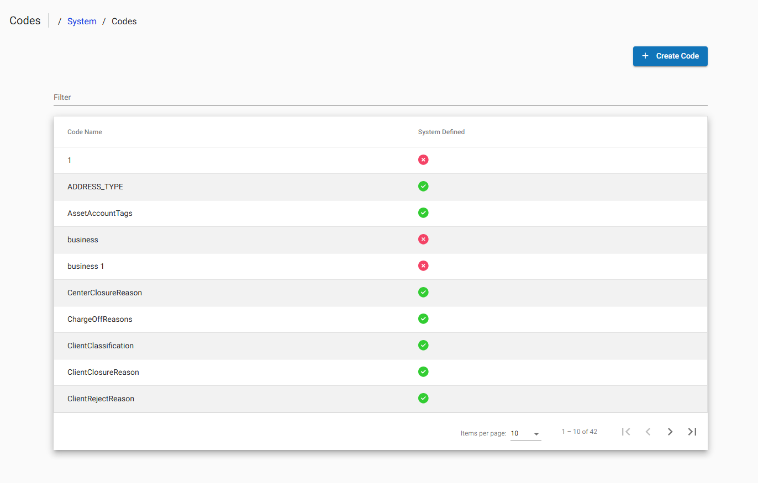Click the dropdown arrow next to items per page
The width and height of the screenshot is (758, 483).
(x=535, y=434)
